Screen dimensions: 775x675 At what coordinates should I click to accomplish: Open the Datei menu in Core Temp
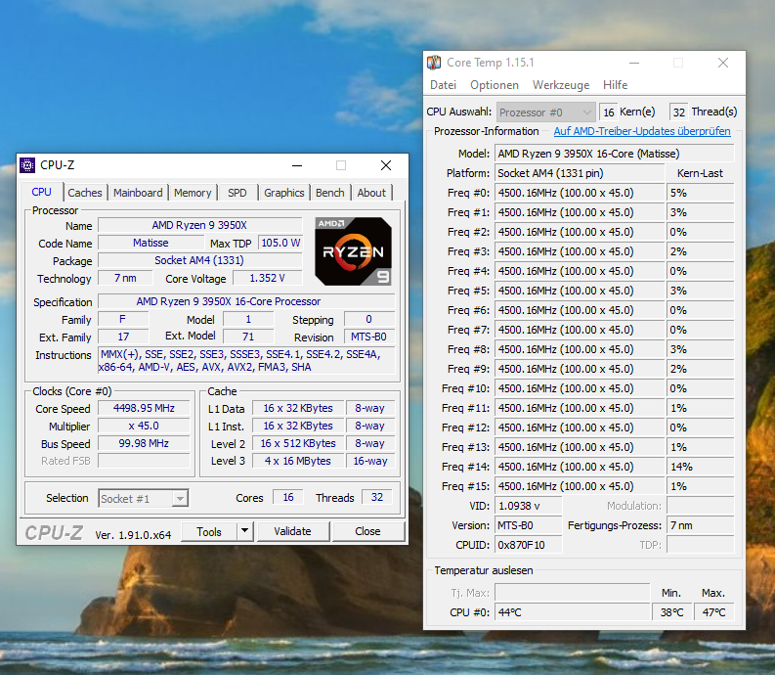[444, 85]
